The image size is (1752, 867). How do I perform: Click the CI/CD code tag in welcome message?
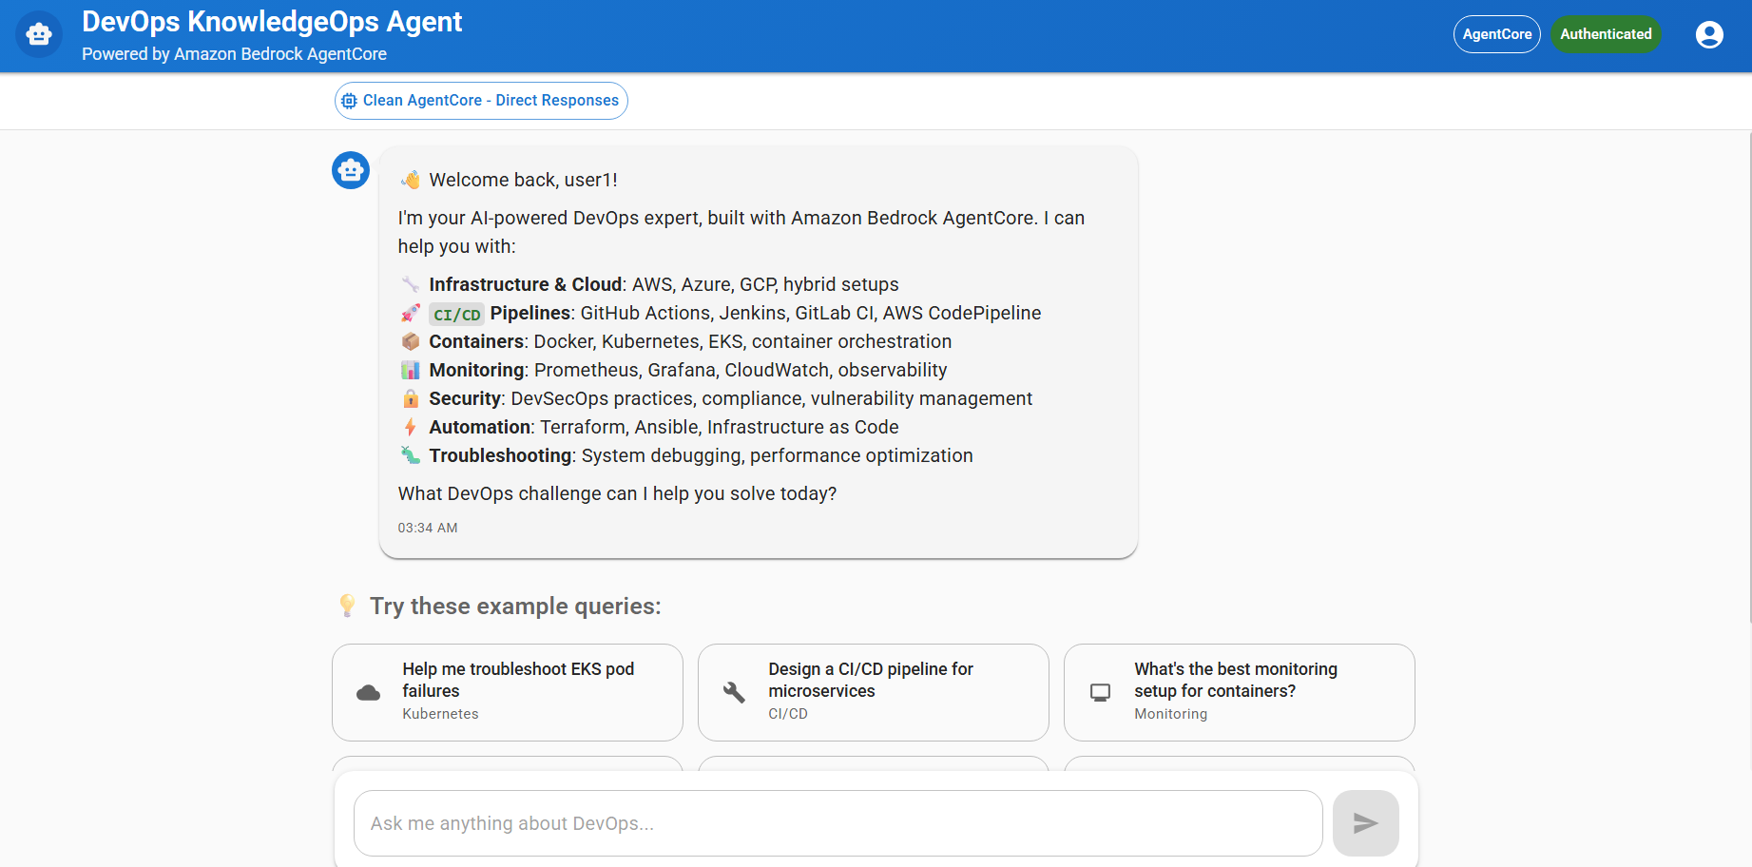[x=457, y=315]
